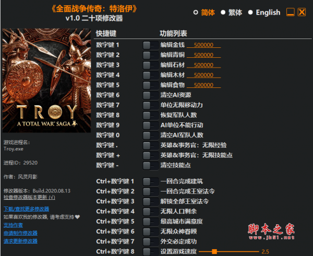Enable 单位无限移动力 toggle
The height and width of the screenshot is (256, 313).
coord(151,105)
